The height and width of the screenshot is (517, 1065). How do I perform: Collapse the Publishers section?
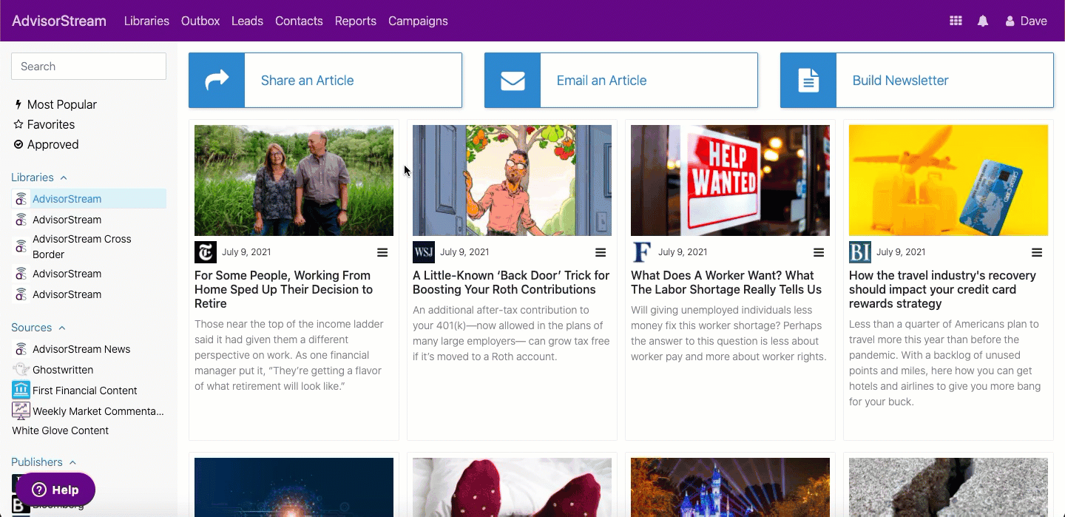44,462
